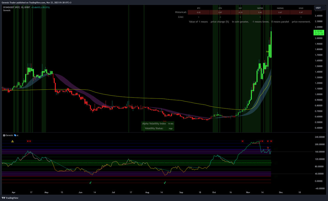Click the Oct date on time axis
This screenshot has height=201, width=328.
click(x=214, y=192)
